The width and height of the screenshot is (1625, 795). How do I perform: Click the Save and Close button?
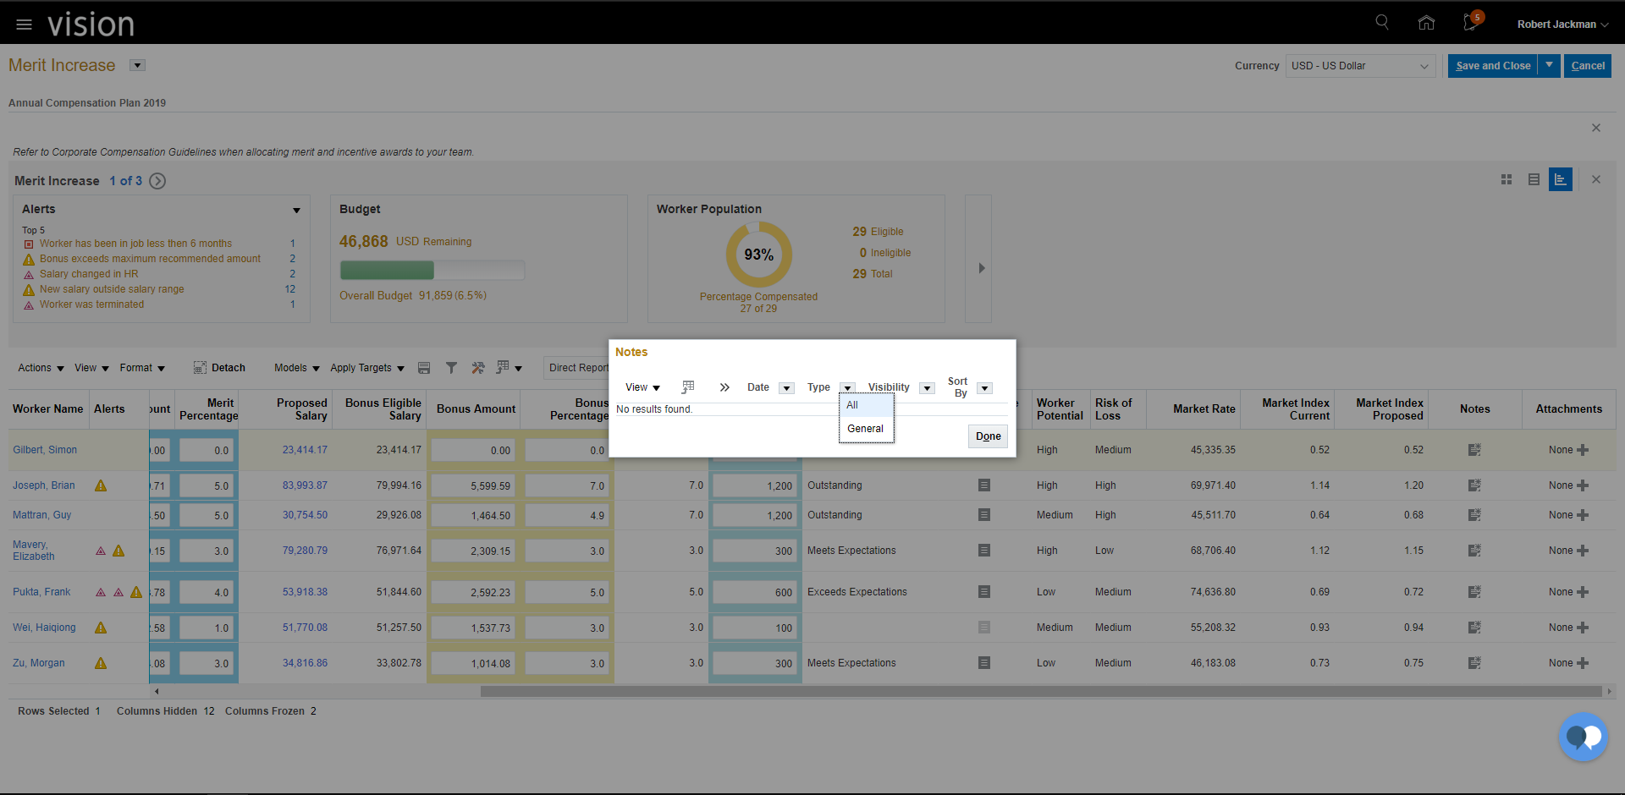[1493, 65]
